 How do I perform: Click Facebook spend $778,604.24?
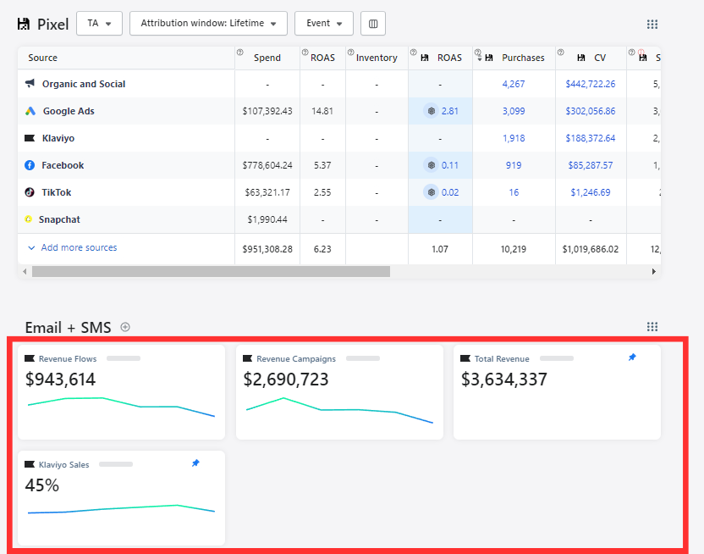click(x=267, y=165)
